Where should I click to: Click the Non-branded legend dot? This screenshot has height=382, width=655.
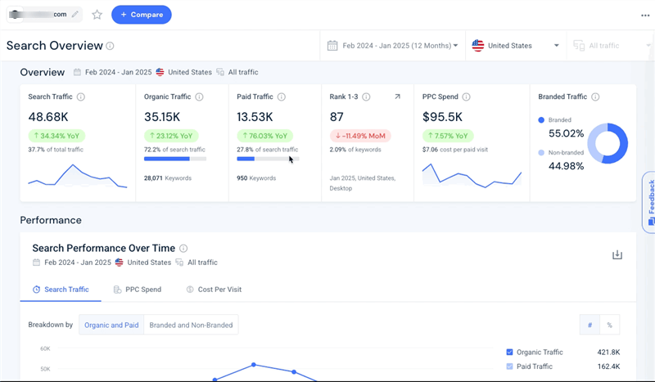coord(541,153)
